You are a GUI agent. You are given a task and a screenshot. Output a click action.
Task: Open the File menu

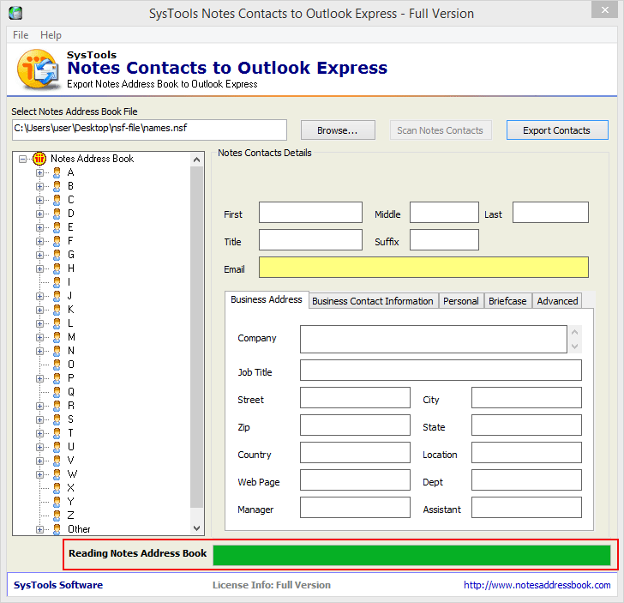pos(21,35)
